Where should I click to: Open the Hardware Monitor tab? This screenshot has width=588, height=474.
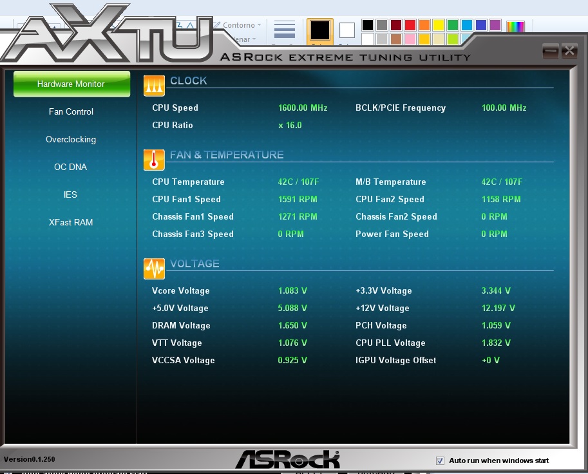click(71, 84)
